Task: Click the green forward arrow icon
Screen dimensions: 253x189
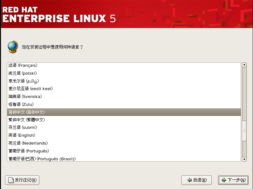Action: pyautogui.click(x=224, y=180)
